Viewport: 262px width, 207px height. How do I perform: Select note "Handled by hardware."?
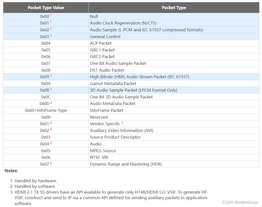coord(36,181)
